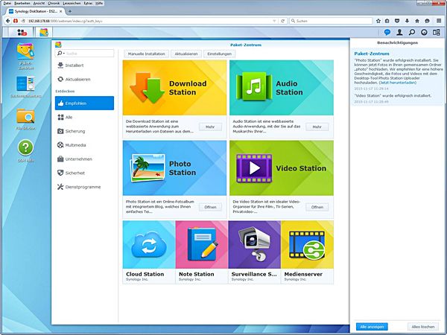Click Öffnen for Photo Station

210,207
